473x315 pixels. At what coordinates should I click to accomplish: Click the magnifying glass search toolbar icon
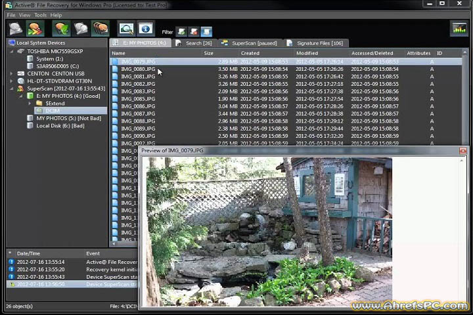click(126, 29)
